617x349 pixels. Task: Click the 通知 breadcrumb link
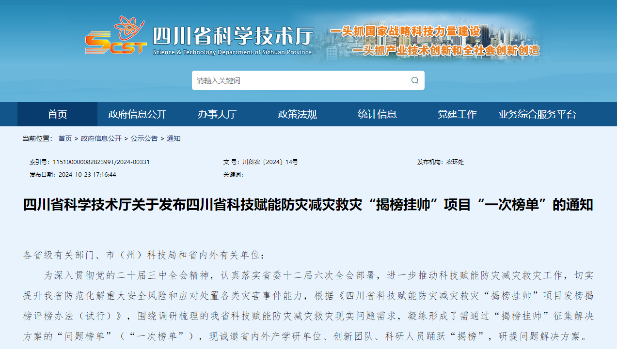click(174, 138)
